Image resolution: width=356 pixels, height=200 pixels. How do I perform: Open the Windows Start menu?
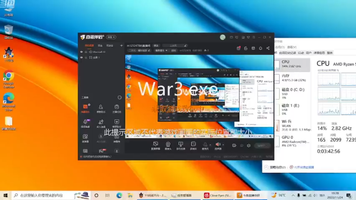coord(5,195)
